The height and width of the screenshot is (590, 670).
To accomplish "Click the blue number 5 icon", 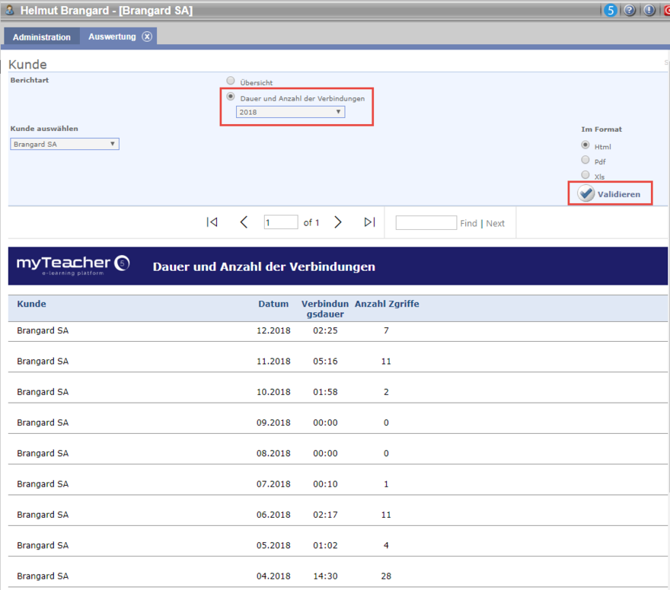I will [611, 11].
